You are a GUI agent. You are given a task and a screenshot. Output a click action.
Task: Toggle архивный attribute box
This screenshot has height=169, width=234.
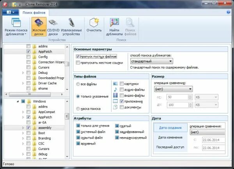tap(78, 143)
